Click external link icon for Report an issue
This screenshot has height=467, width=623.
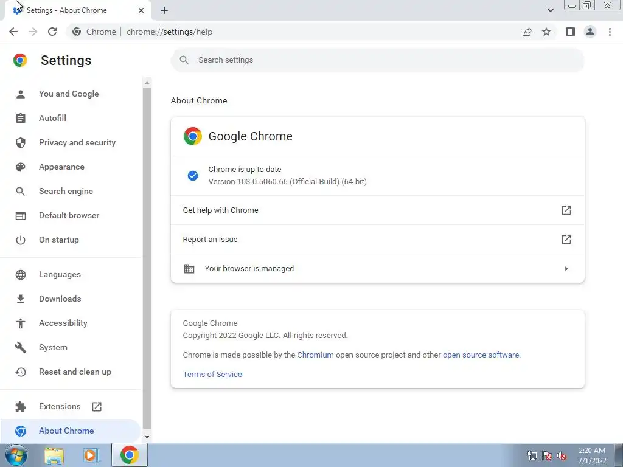[x=566, y=240]
